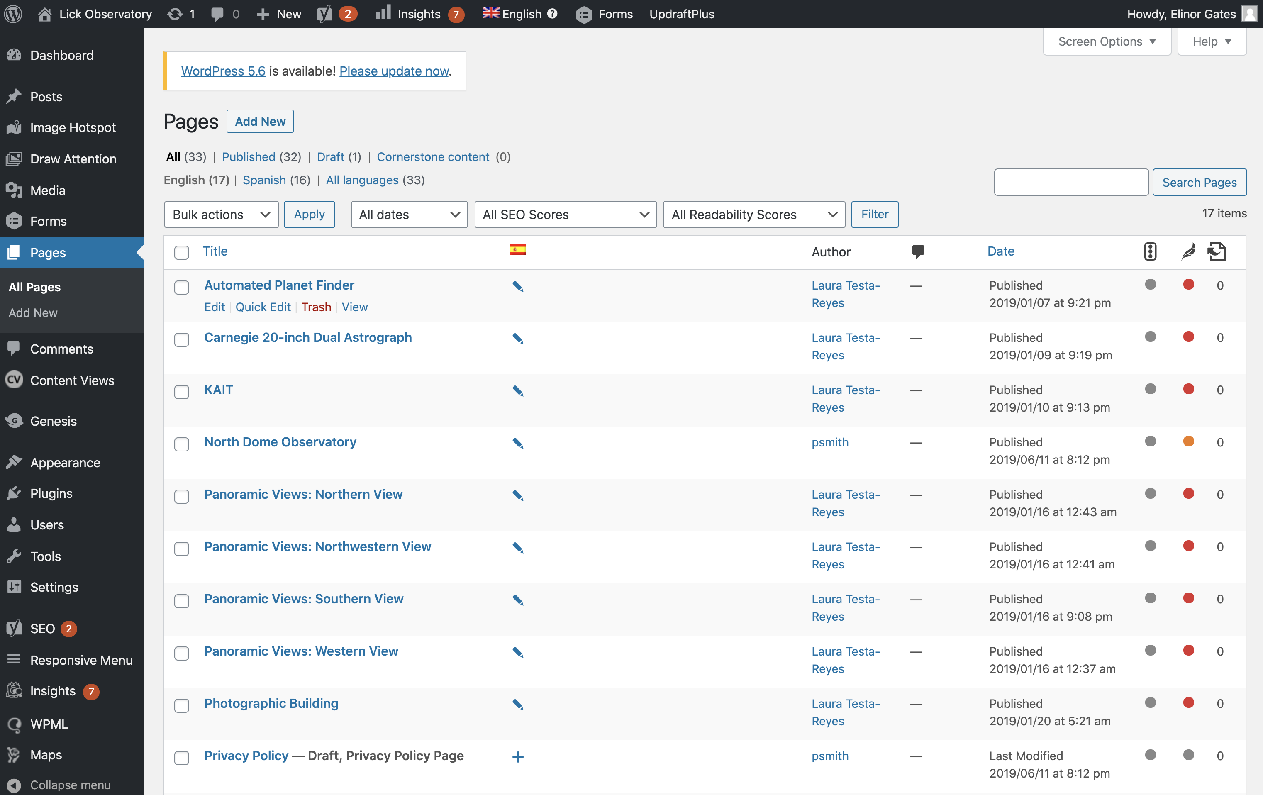1263x795 pixels.
Task: Click Elinor Gates user avatar
Action: [1251, 14]
